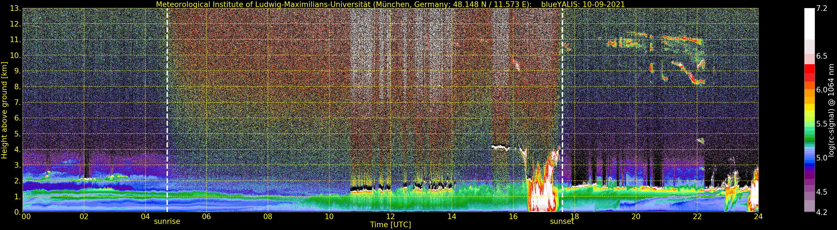The image size is (837, 230).
Task: Click the height tick label '2.'
Action: [x=18, y=181]
